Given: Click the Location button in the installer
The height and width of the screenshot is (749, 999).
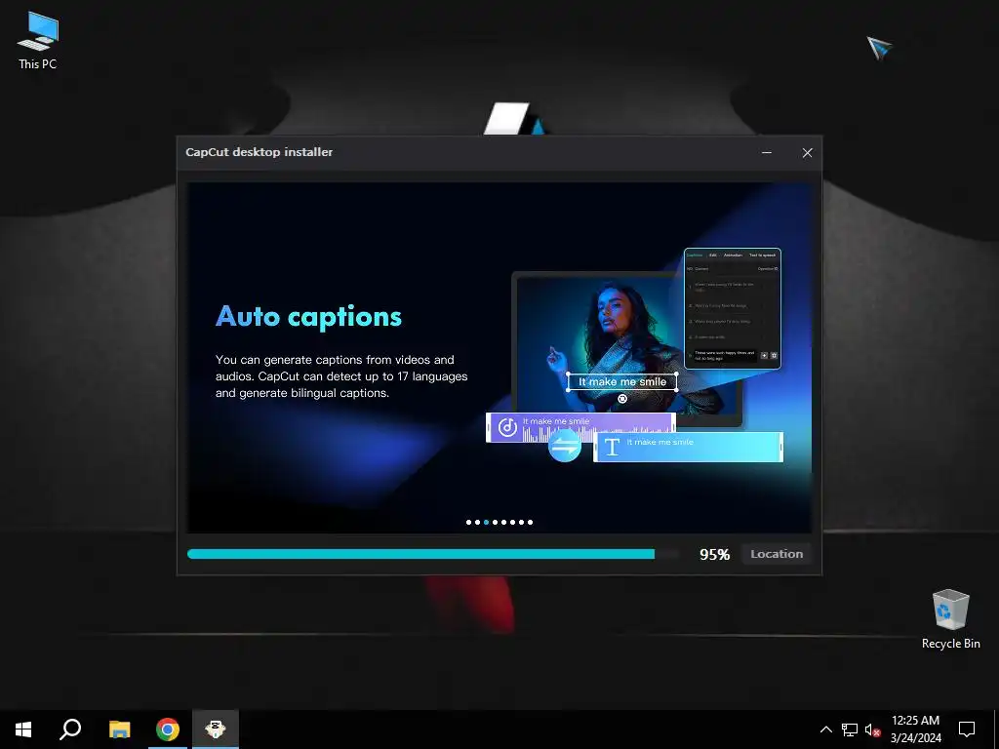Looking at the screenshot, I should click(776, 554).
